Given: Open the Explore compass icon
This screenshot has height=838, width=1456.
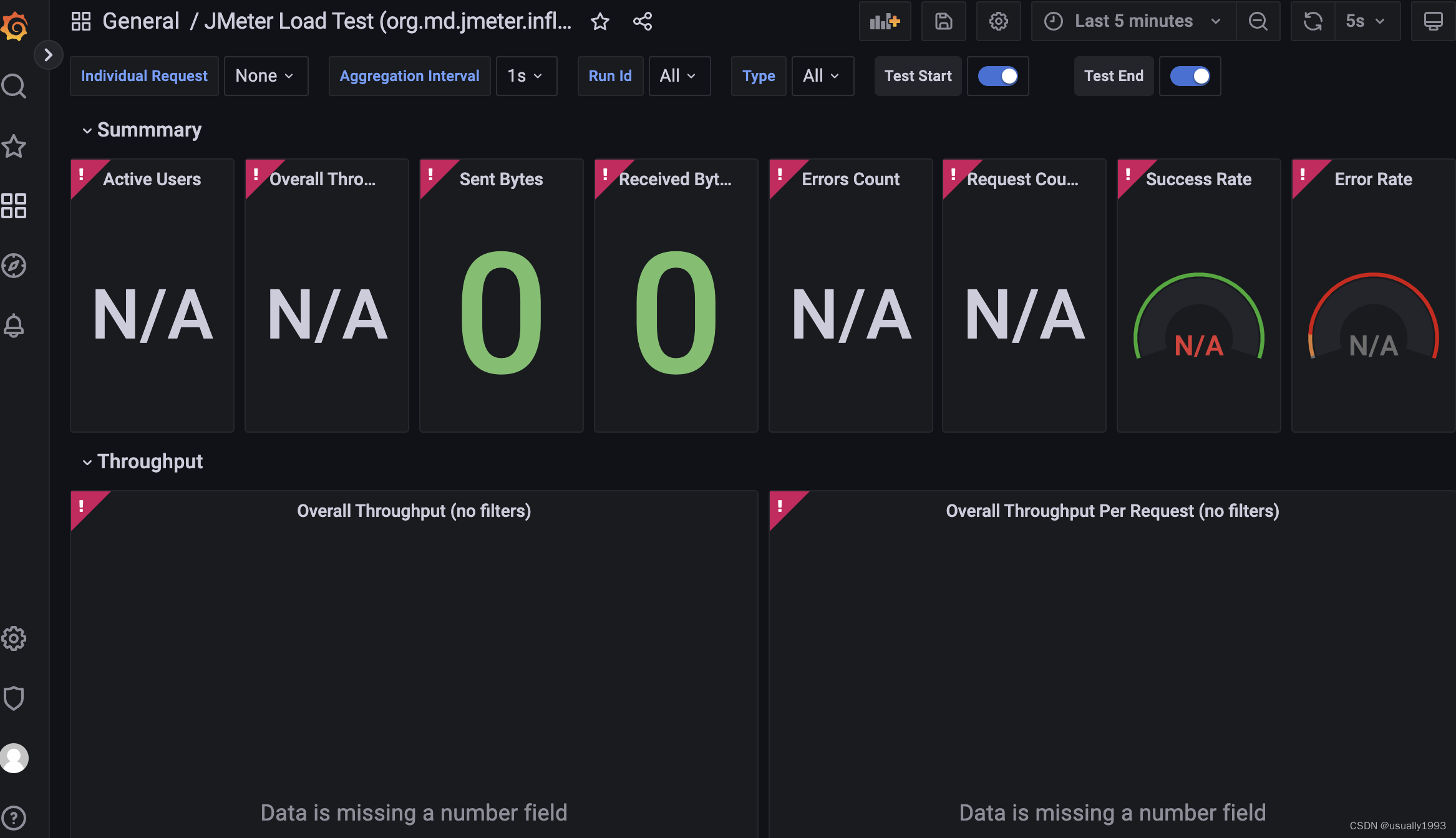Looking at the screenshot, I should [14, 266].
